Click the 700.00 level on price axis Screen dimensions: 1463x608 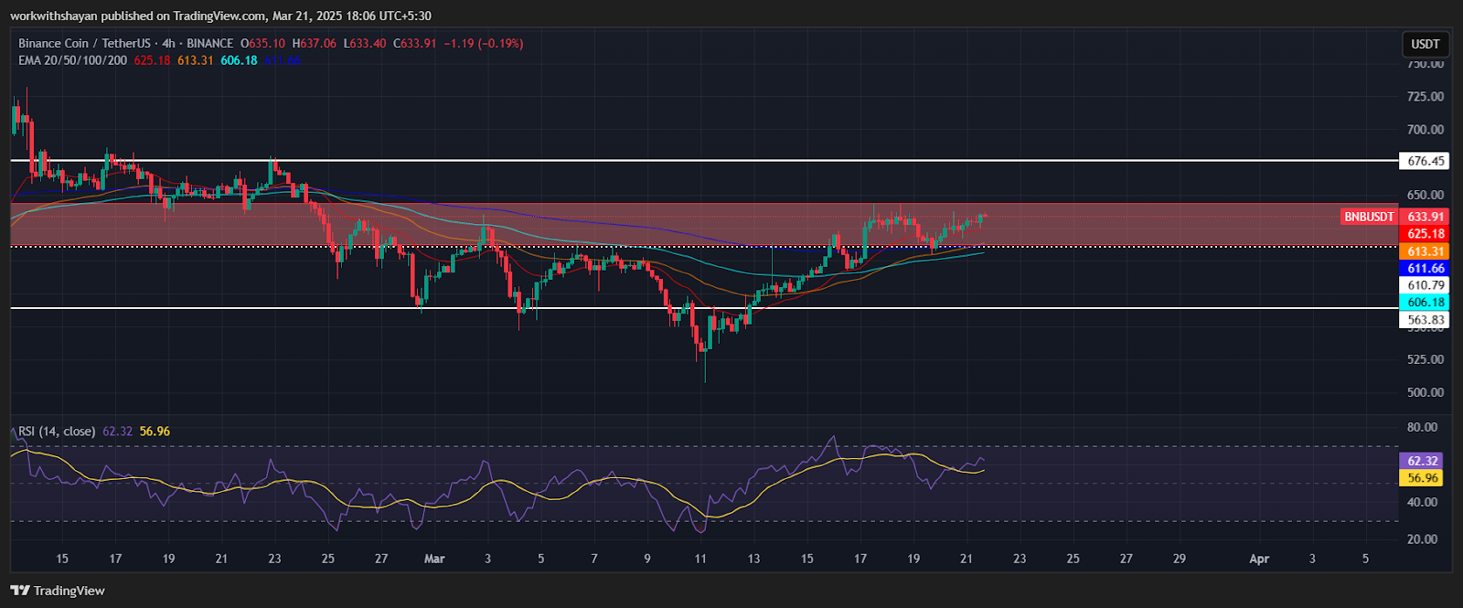[1425, 129]
